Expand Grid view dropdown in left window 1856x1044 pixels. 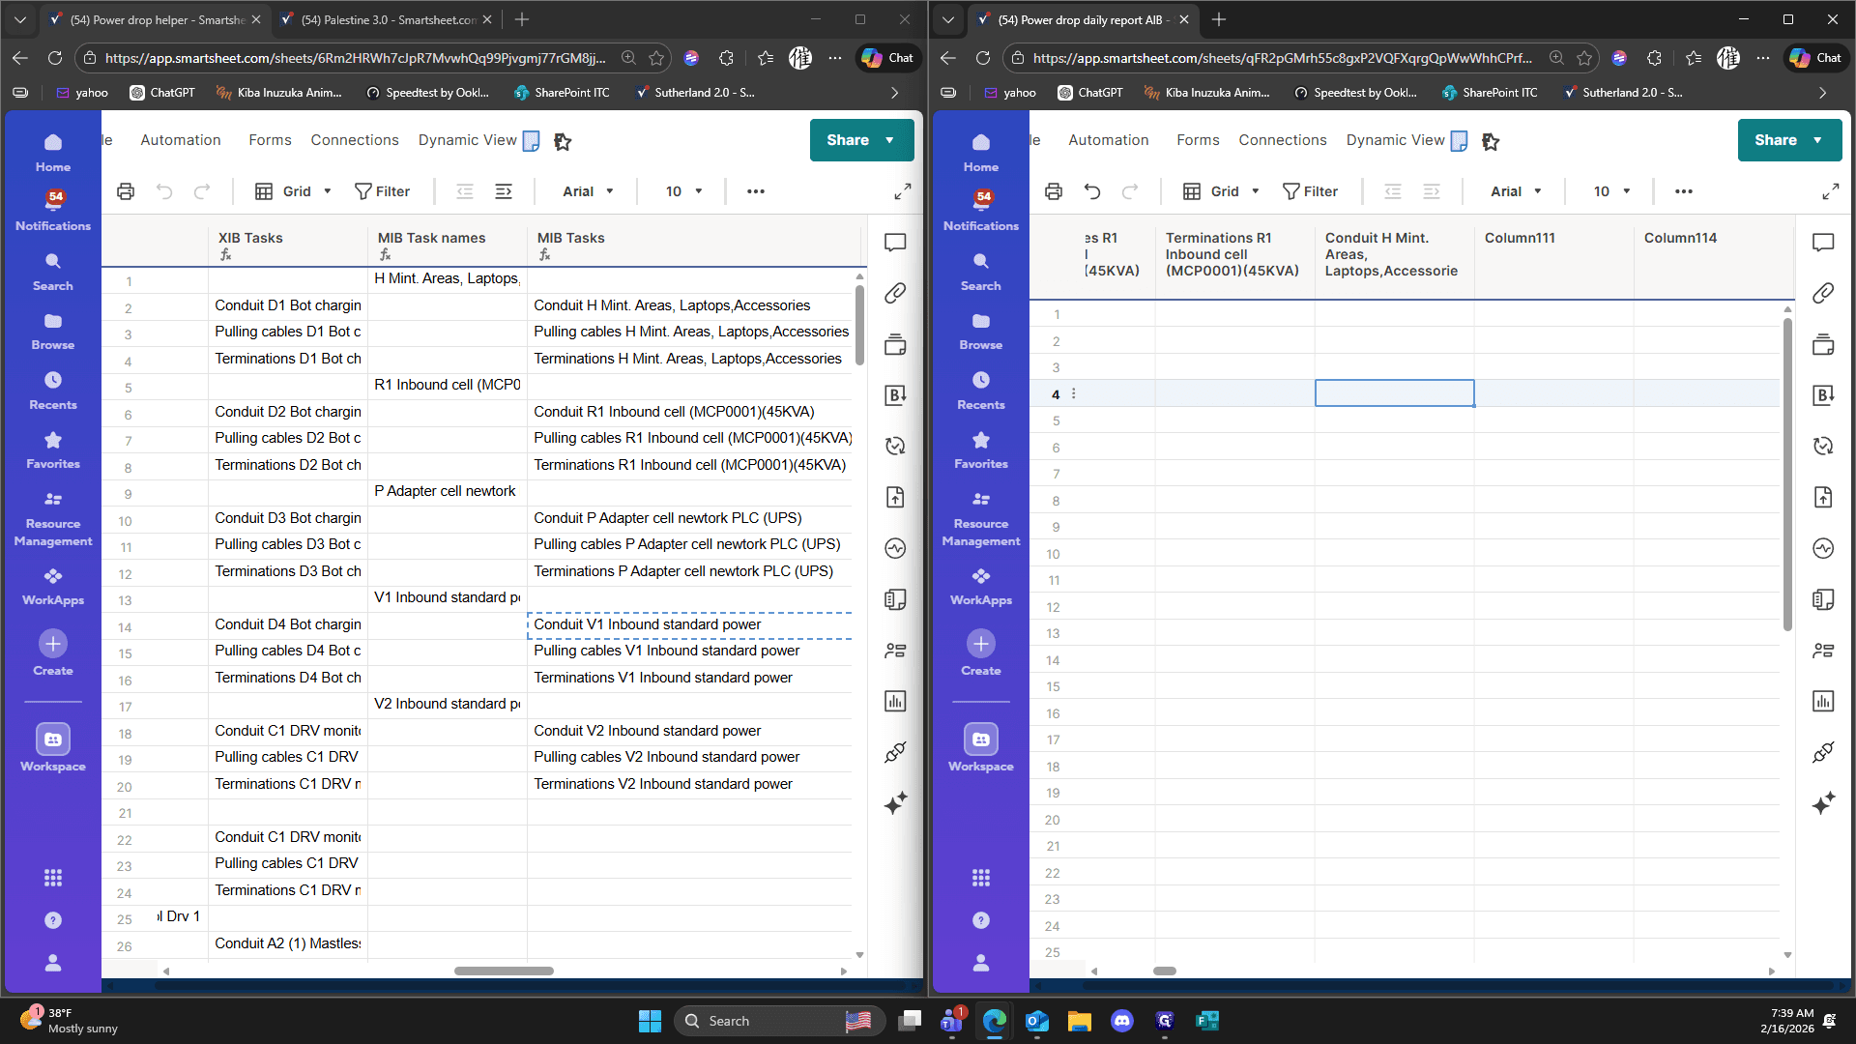(x=294, y=191)
